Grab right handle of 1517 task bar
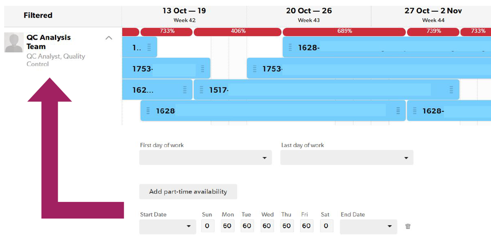The image size is (491, 236). [451, 90]
